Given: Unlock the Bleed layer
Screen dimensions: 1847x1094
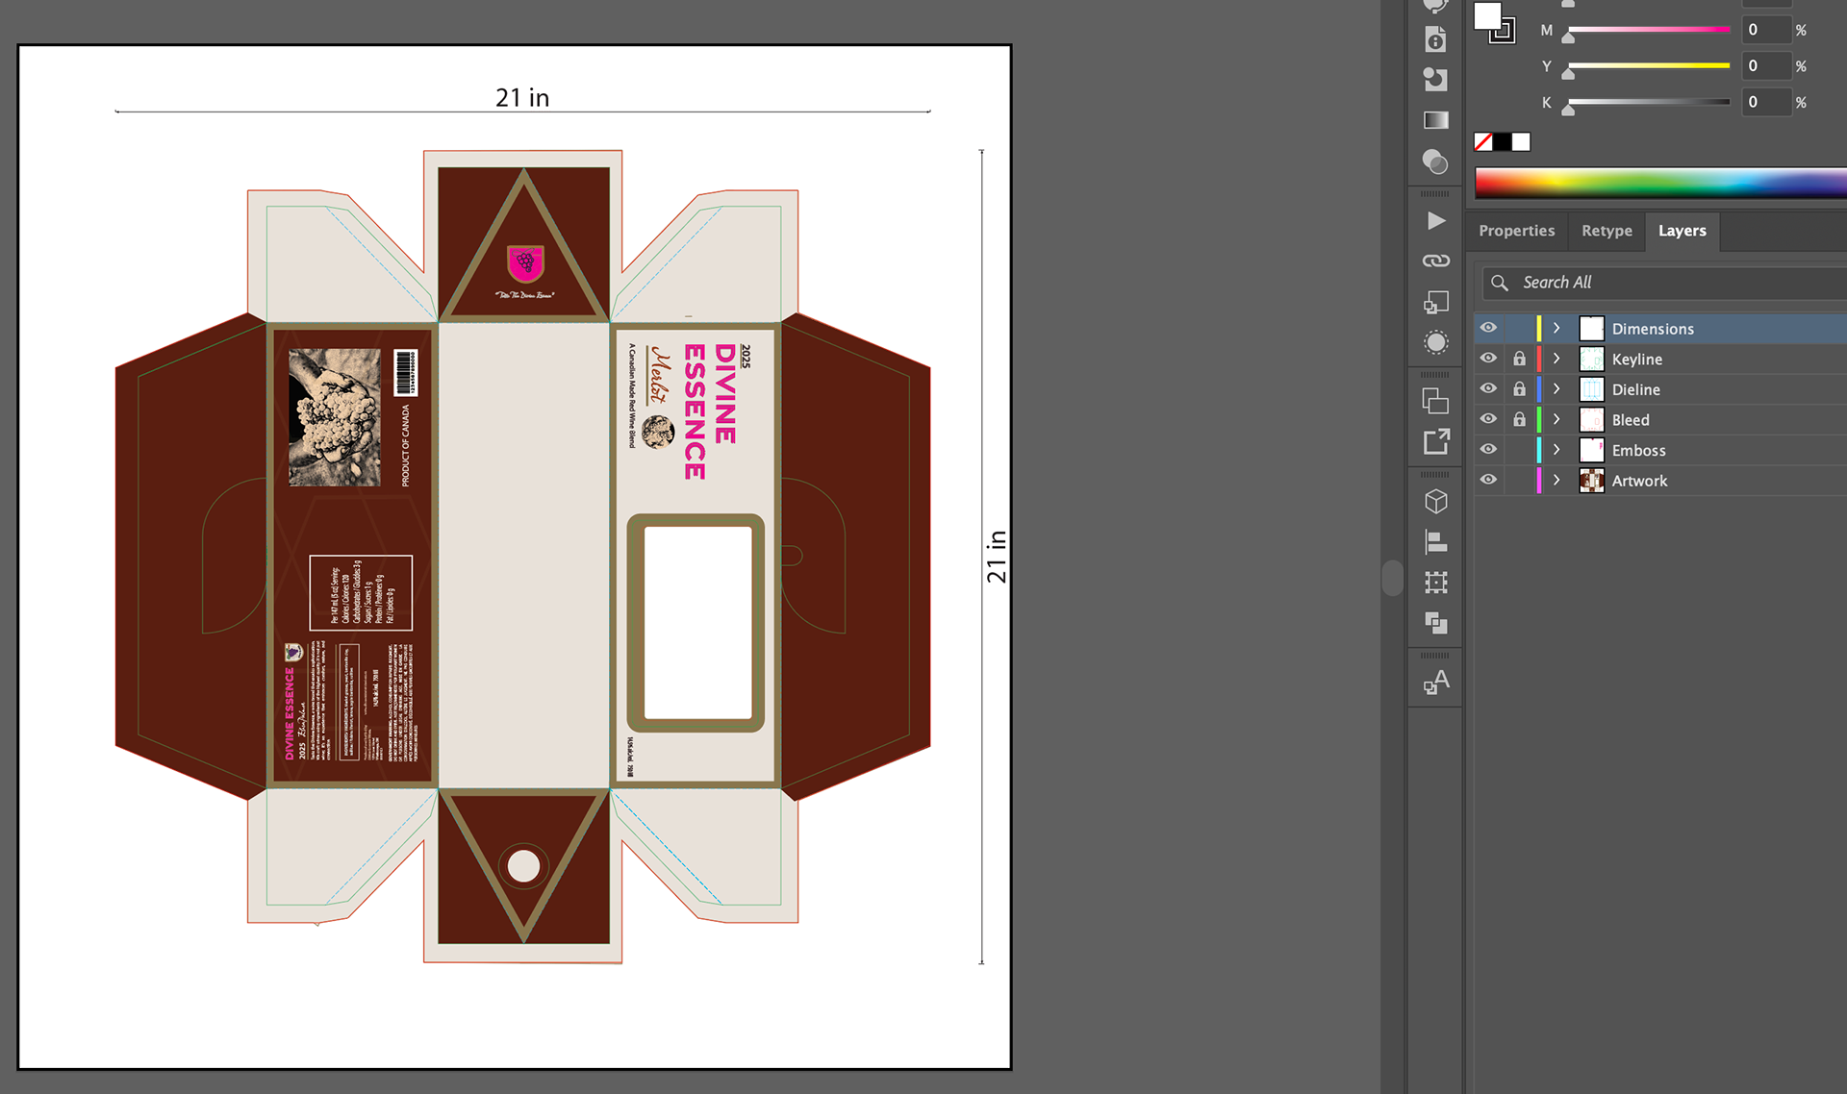Looking at the screenshot, I should tap(1519, 419).
